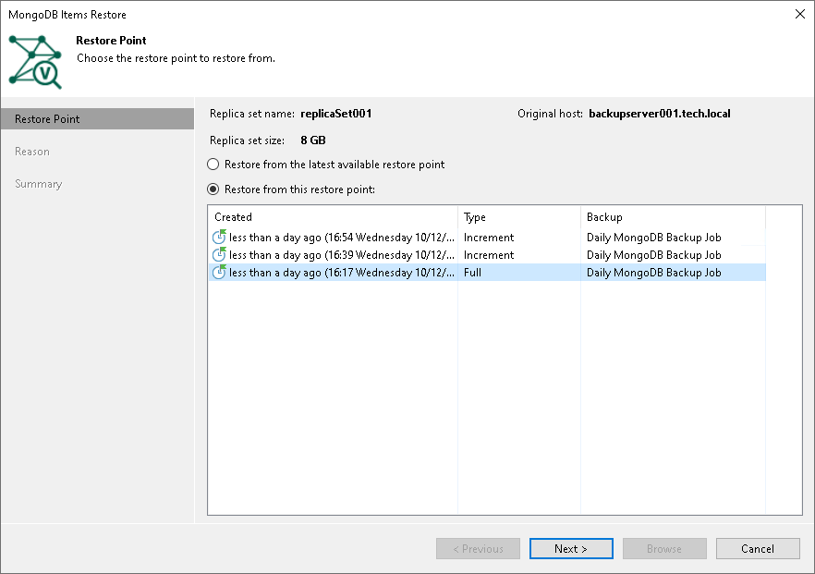The height and width of the screenshot is (574, 815).
Task: Click the clock icon beside the 16:54 increment point
Action: [219, 238]
